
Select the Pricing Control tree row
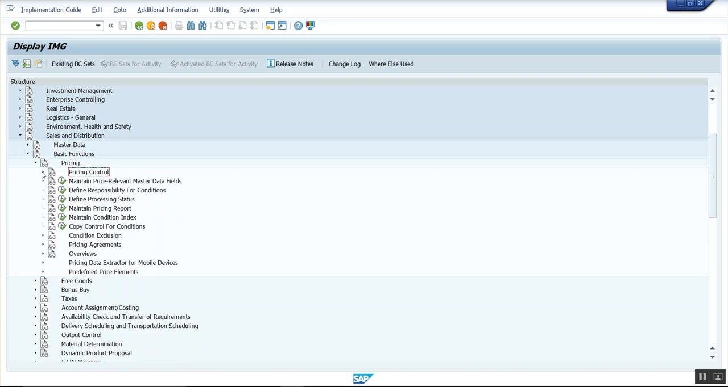[x=89, y=172]
